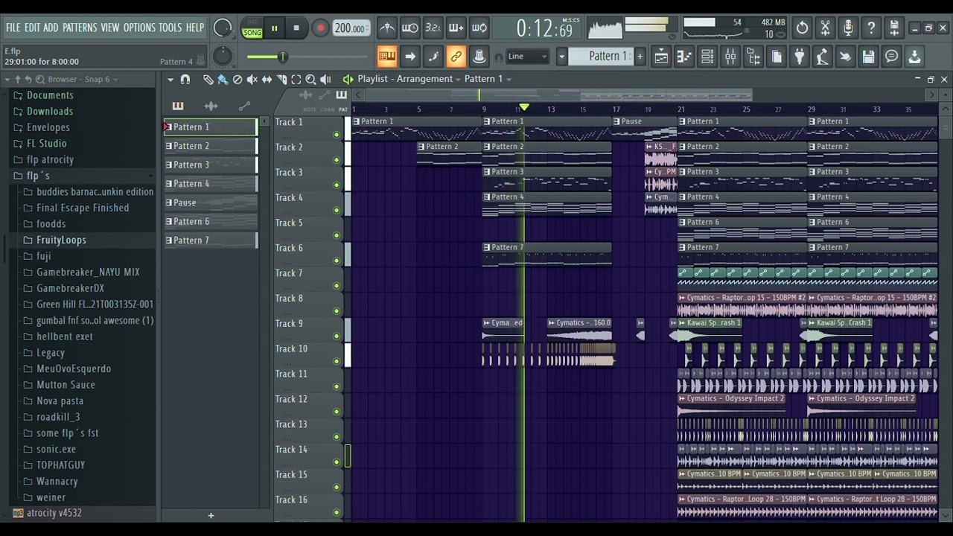The image size is (953, 536).
Task: Open the playlist options menu arrow
Action: click(x=170, y=80)
